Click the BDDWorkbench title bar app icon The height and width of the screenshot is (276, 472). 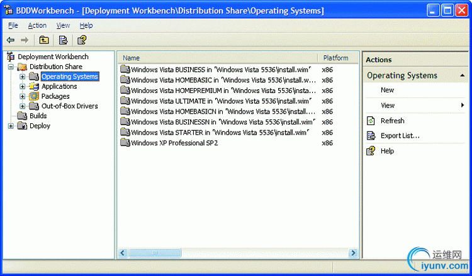point(9,10)
